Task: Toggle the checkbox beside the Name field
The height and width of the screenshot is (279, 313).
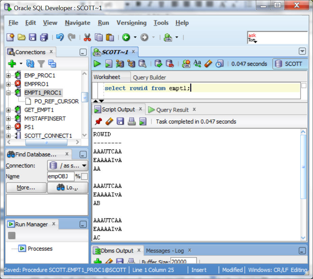Action: point(85,176)
